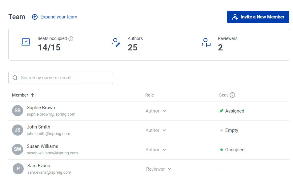Click the Role column header

coord(150,95)
